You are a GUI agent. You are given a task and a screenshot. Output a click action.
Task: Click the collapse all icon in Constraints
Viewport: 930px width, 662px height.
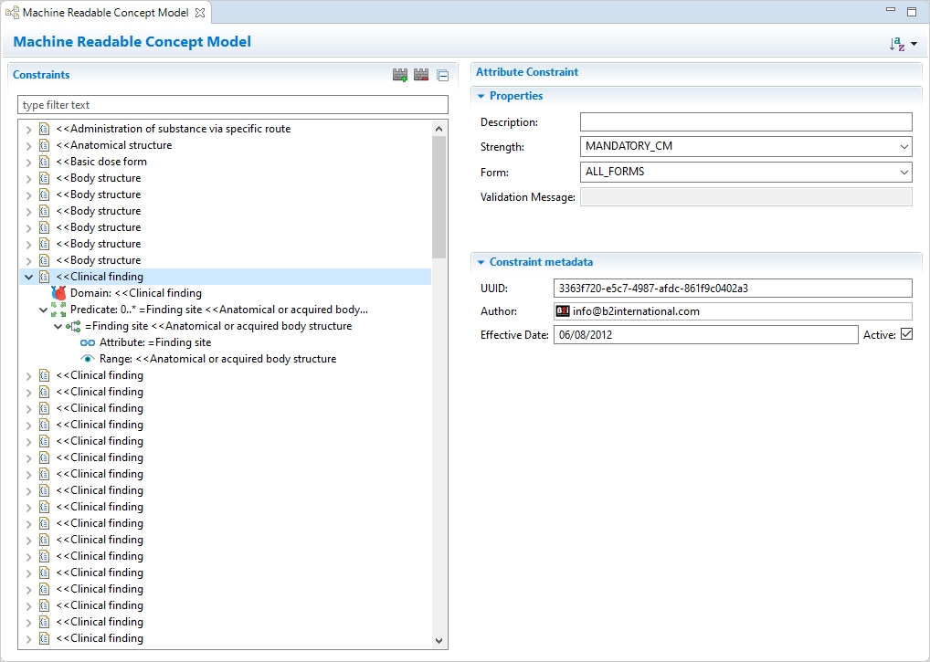point(442,76)
